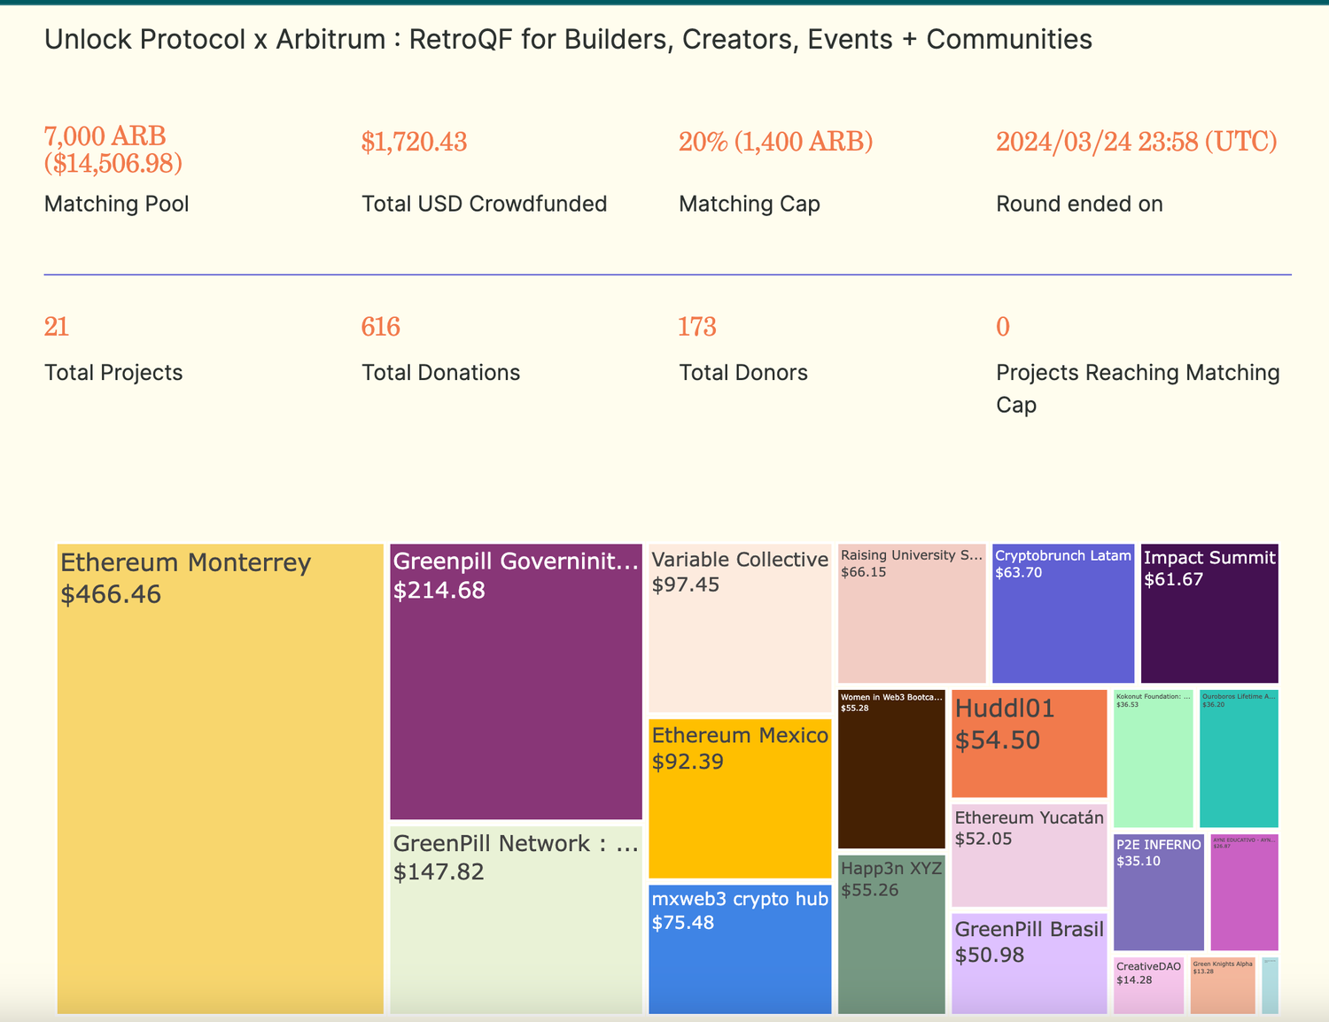The width and height of the screenshot is (1329, 1022).
Task: Select the Happ3n XYZ tile
Action: pyautogui.click(x=891, y=933)
